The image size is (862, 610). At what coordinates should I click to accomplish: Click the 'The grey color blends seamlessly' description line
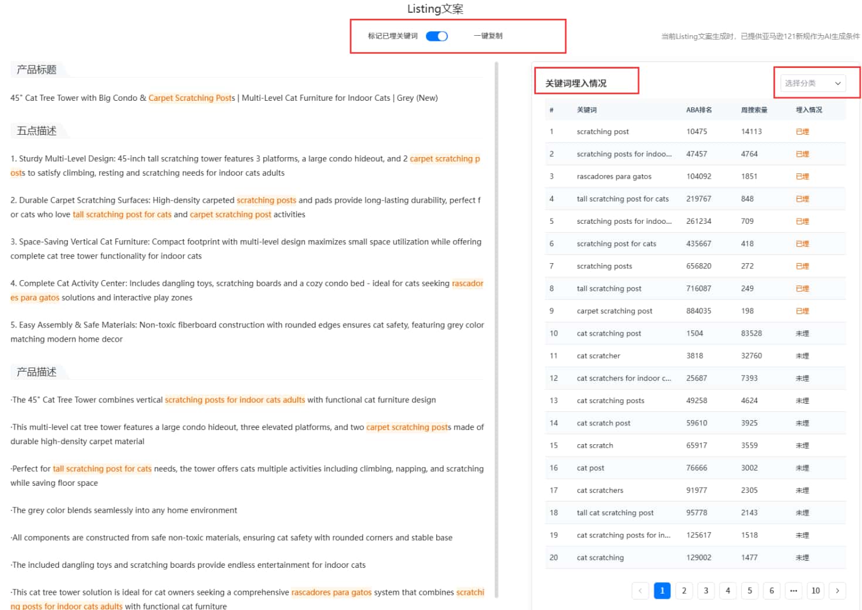pos(124,510)
